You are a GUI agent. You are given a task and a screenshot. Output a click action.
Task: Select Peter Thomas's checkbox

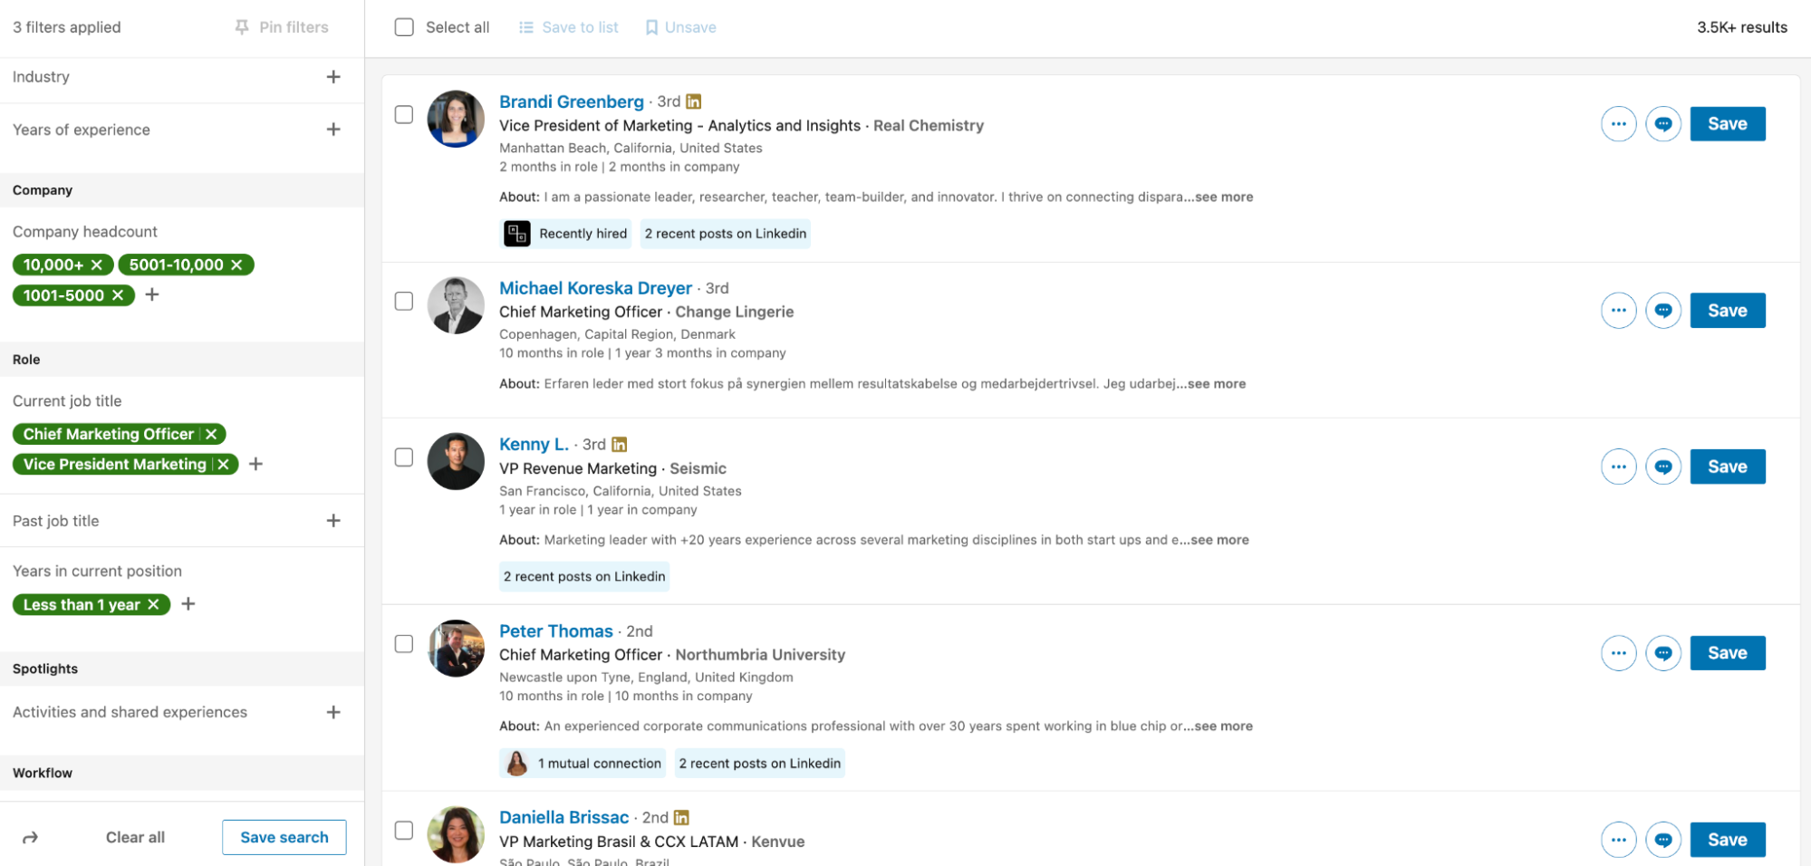[404, 644]
